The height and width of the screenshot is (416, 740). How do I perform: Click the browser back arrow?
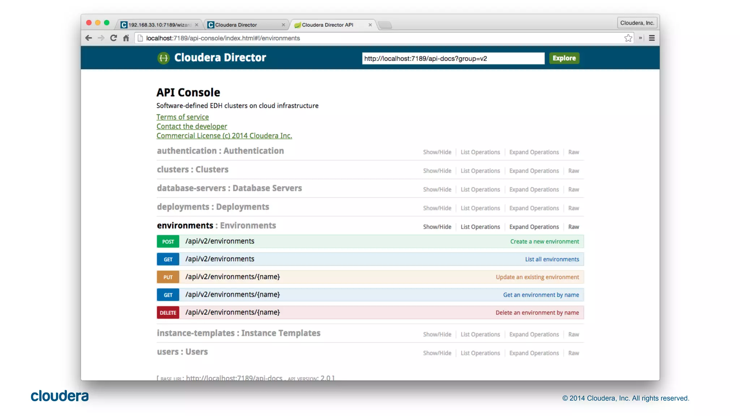[89, 38]
